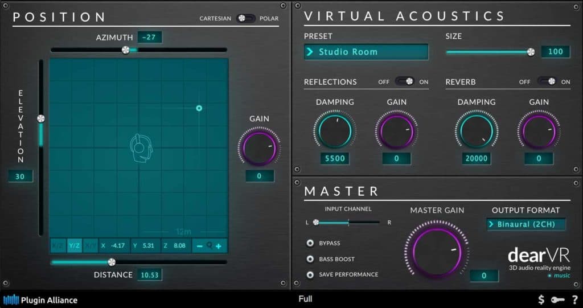Click the X coordinate field -4.17
The height and width of the screenshot is (308, 583).
[x=114, y=246]
